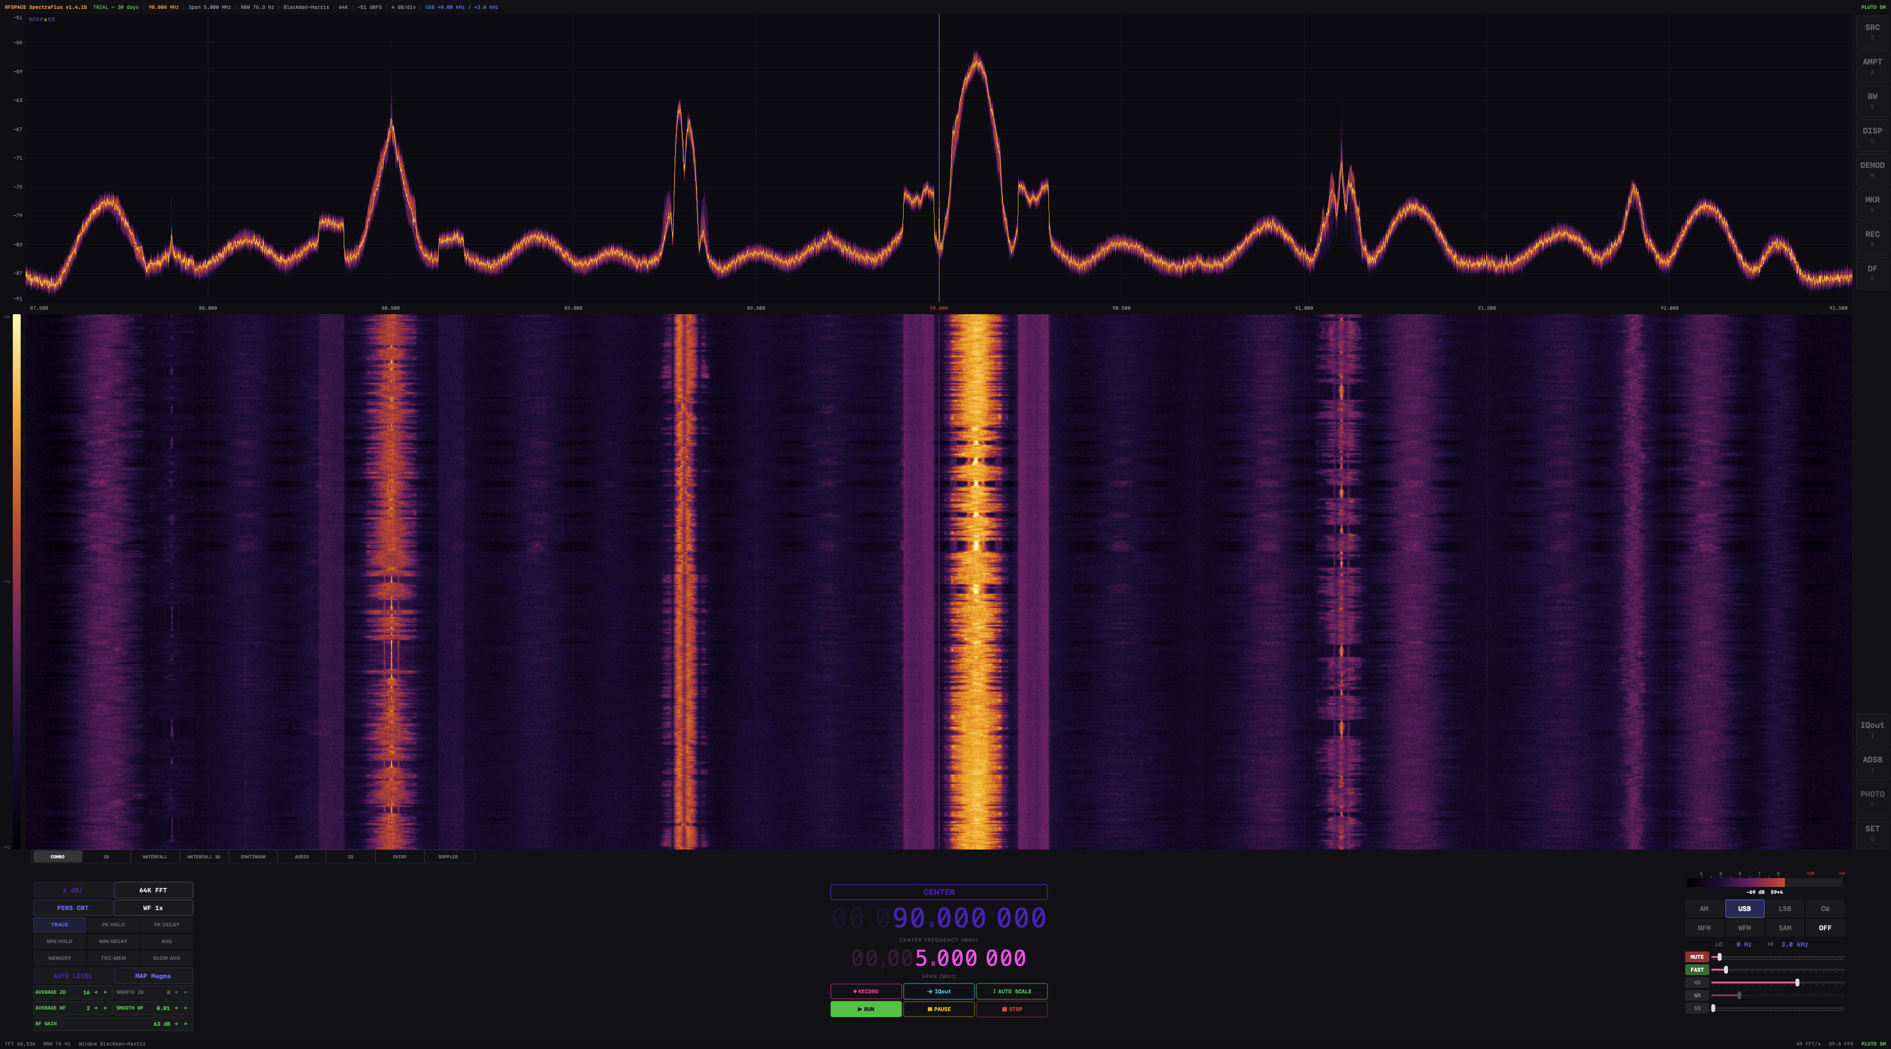Stop acquisition with the STOP button
The width and height of the screenshot is (1891, 1049).
1011,1010
